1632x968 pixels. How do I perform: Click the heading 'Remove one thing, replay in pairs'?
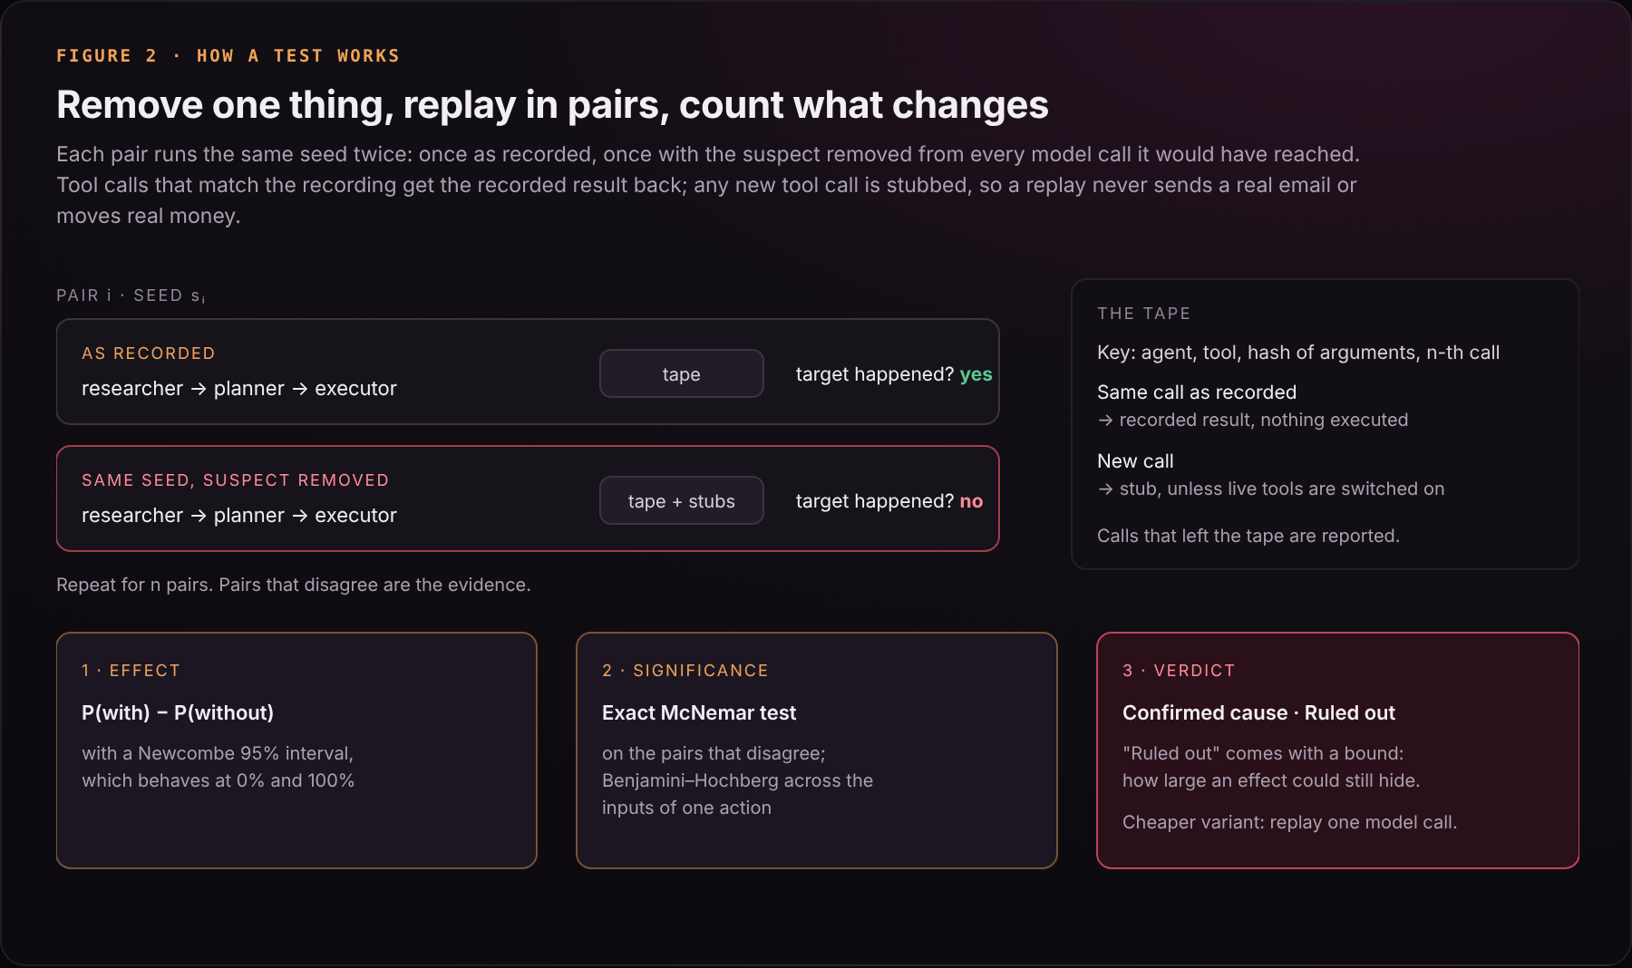click(552, 105)
